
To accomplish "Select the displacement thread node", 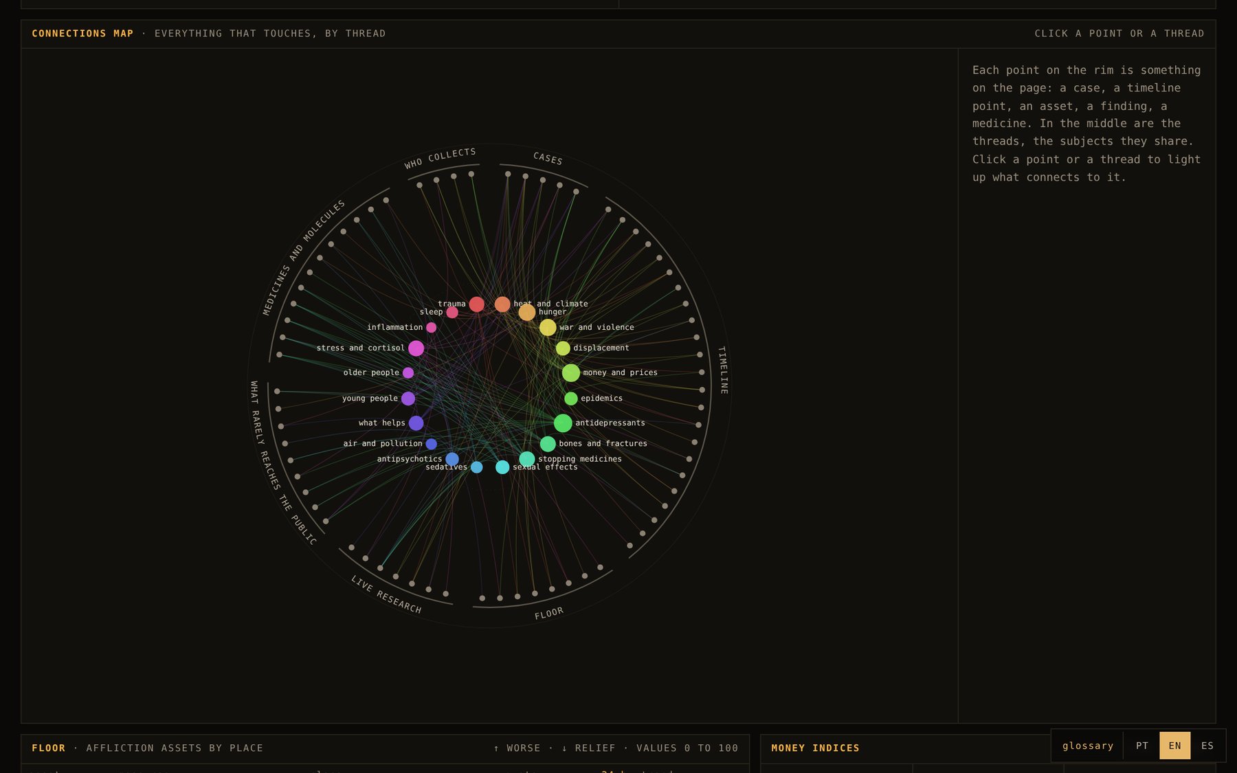I will 563,348.
